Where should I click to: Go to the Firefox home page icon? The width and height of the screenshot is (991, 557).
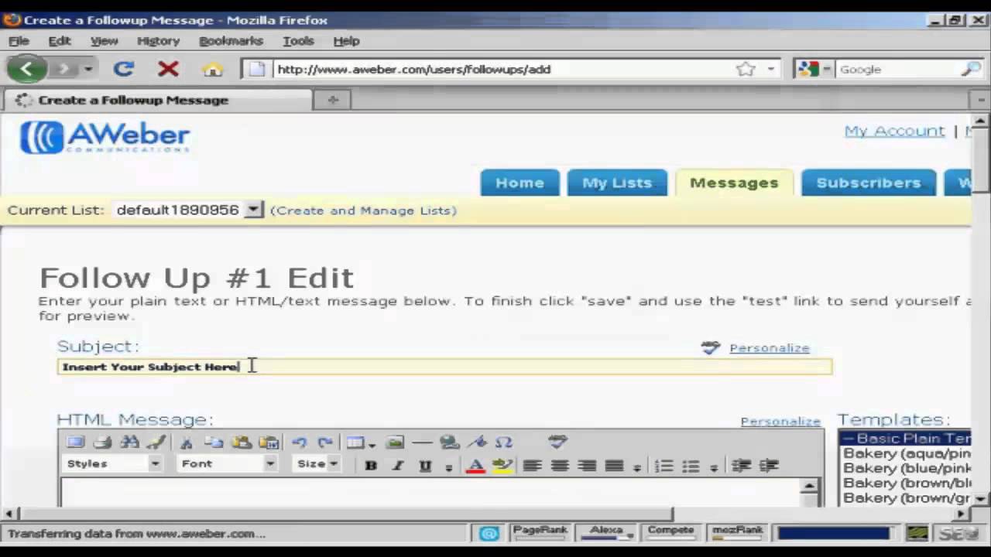click(x=212, y=69)
